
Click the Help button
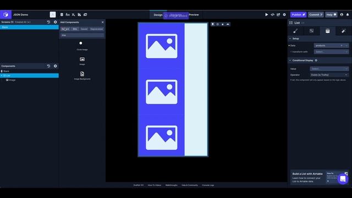(331, 15)
